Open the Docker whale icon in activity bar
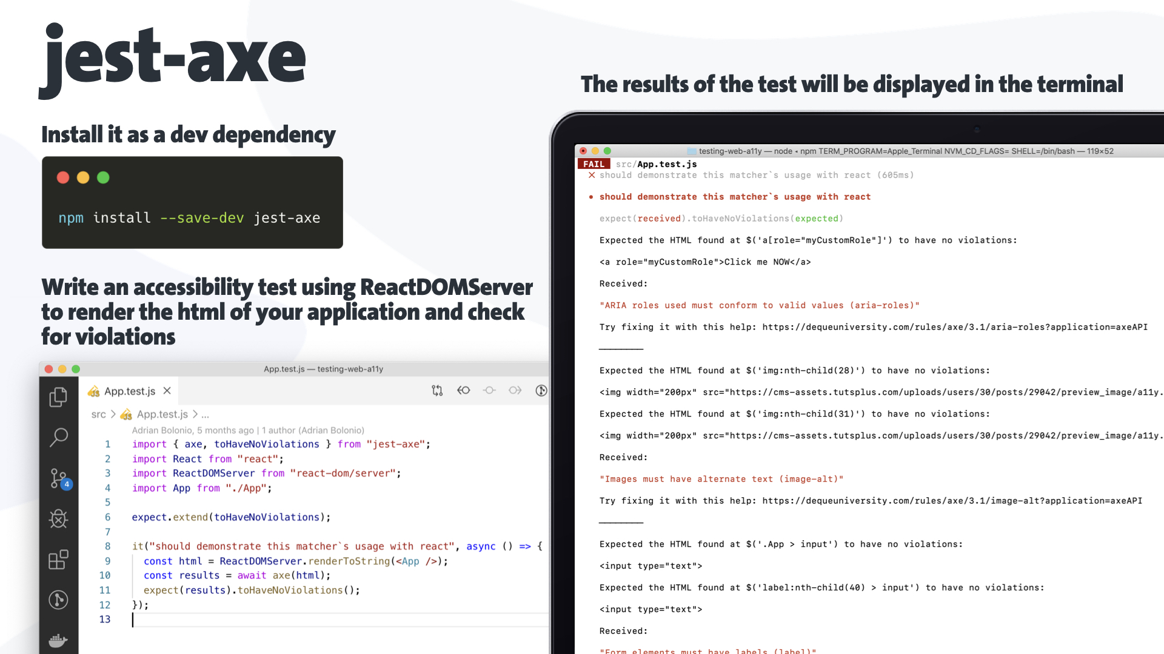This screenshot has width=1164, height=654. tap(58, 640)
